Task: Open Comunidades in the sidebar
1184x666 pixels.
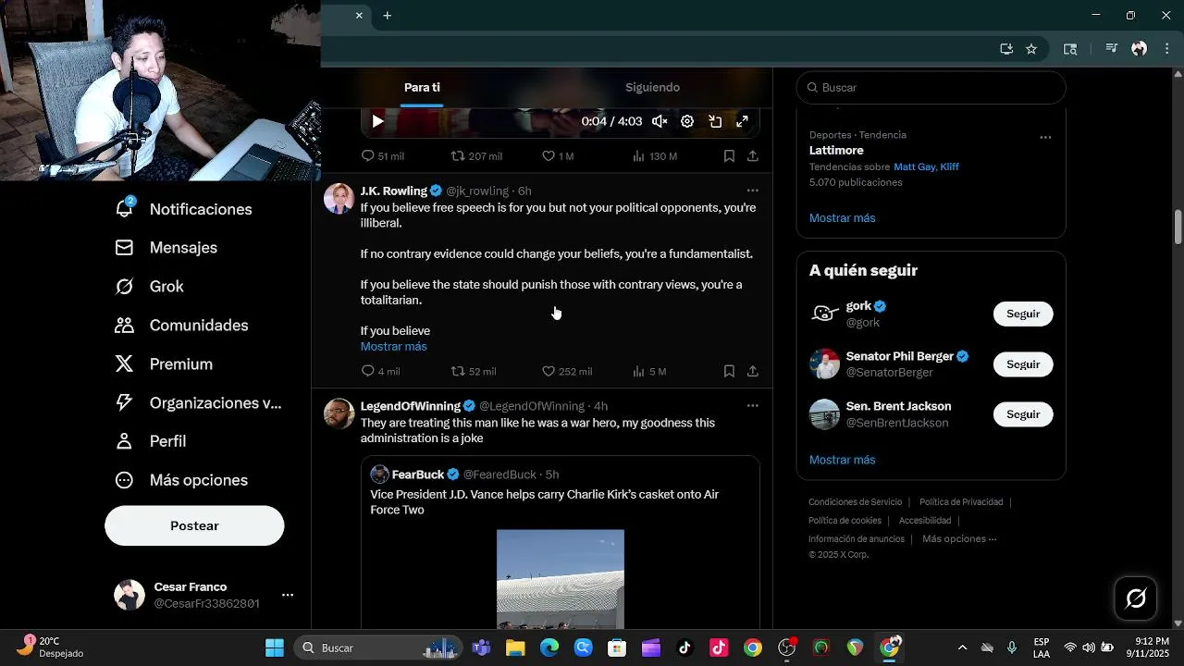Action: 181,326
